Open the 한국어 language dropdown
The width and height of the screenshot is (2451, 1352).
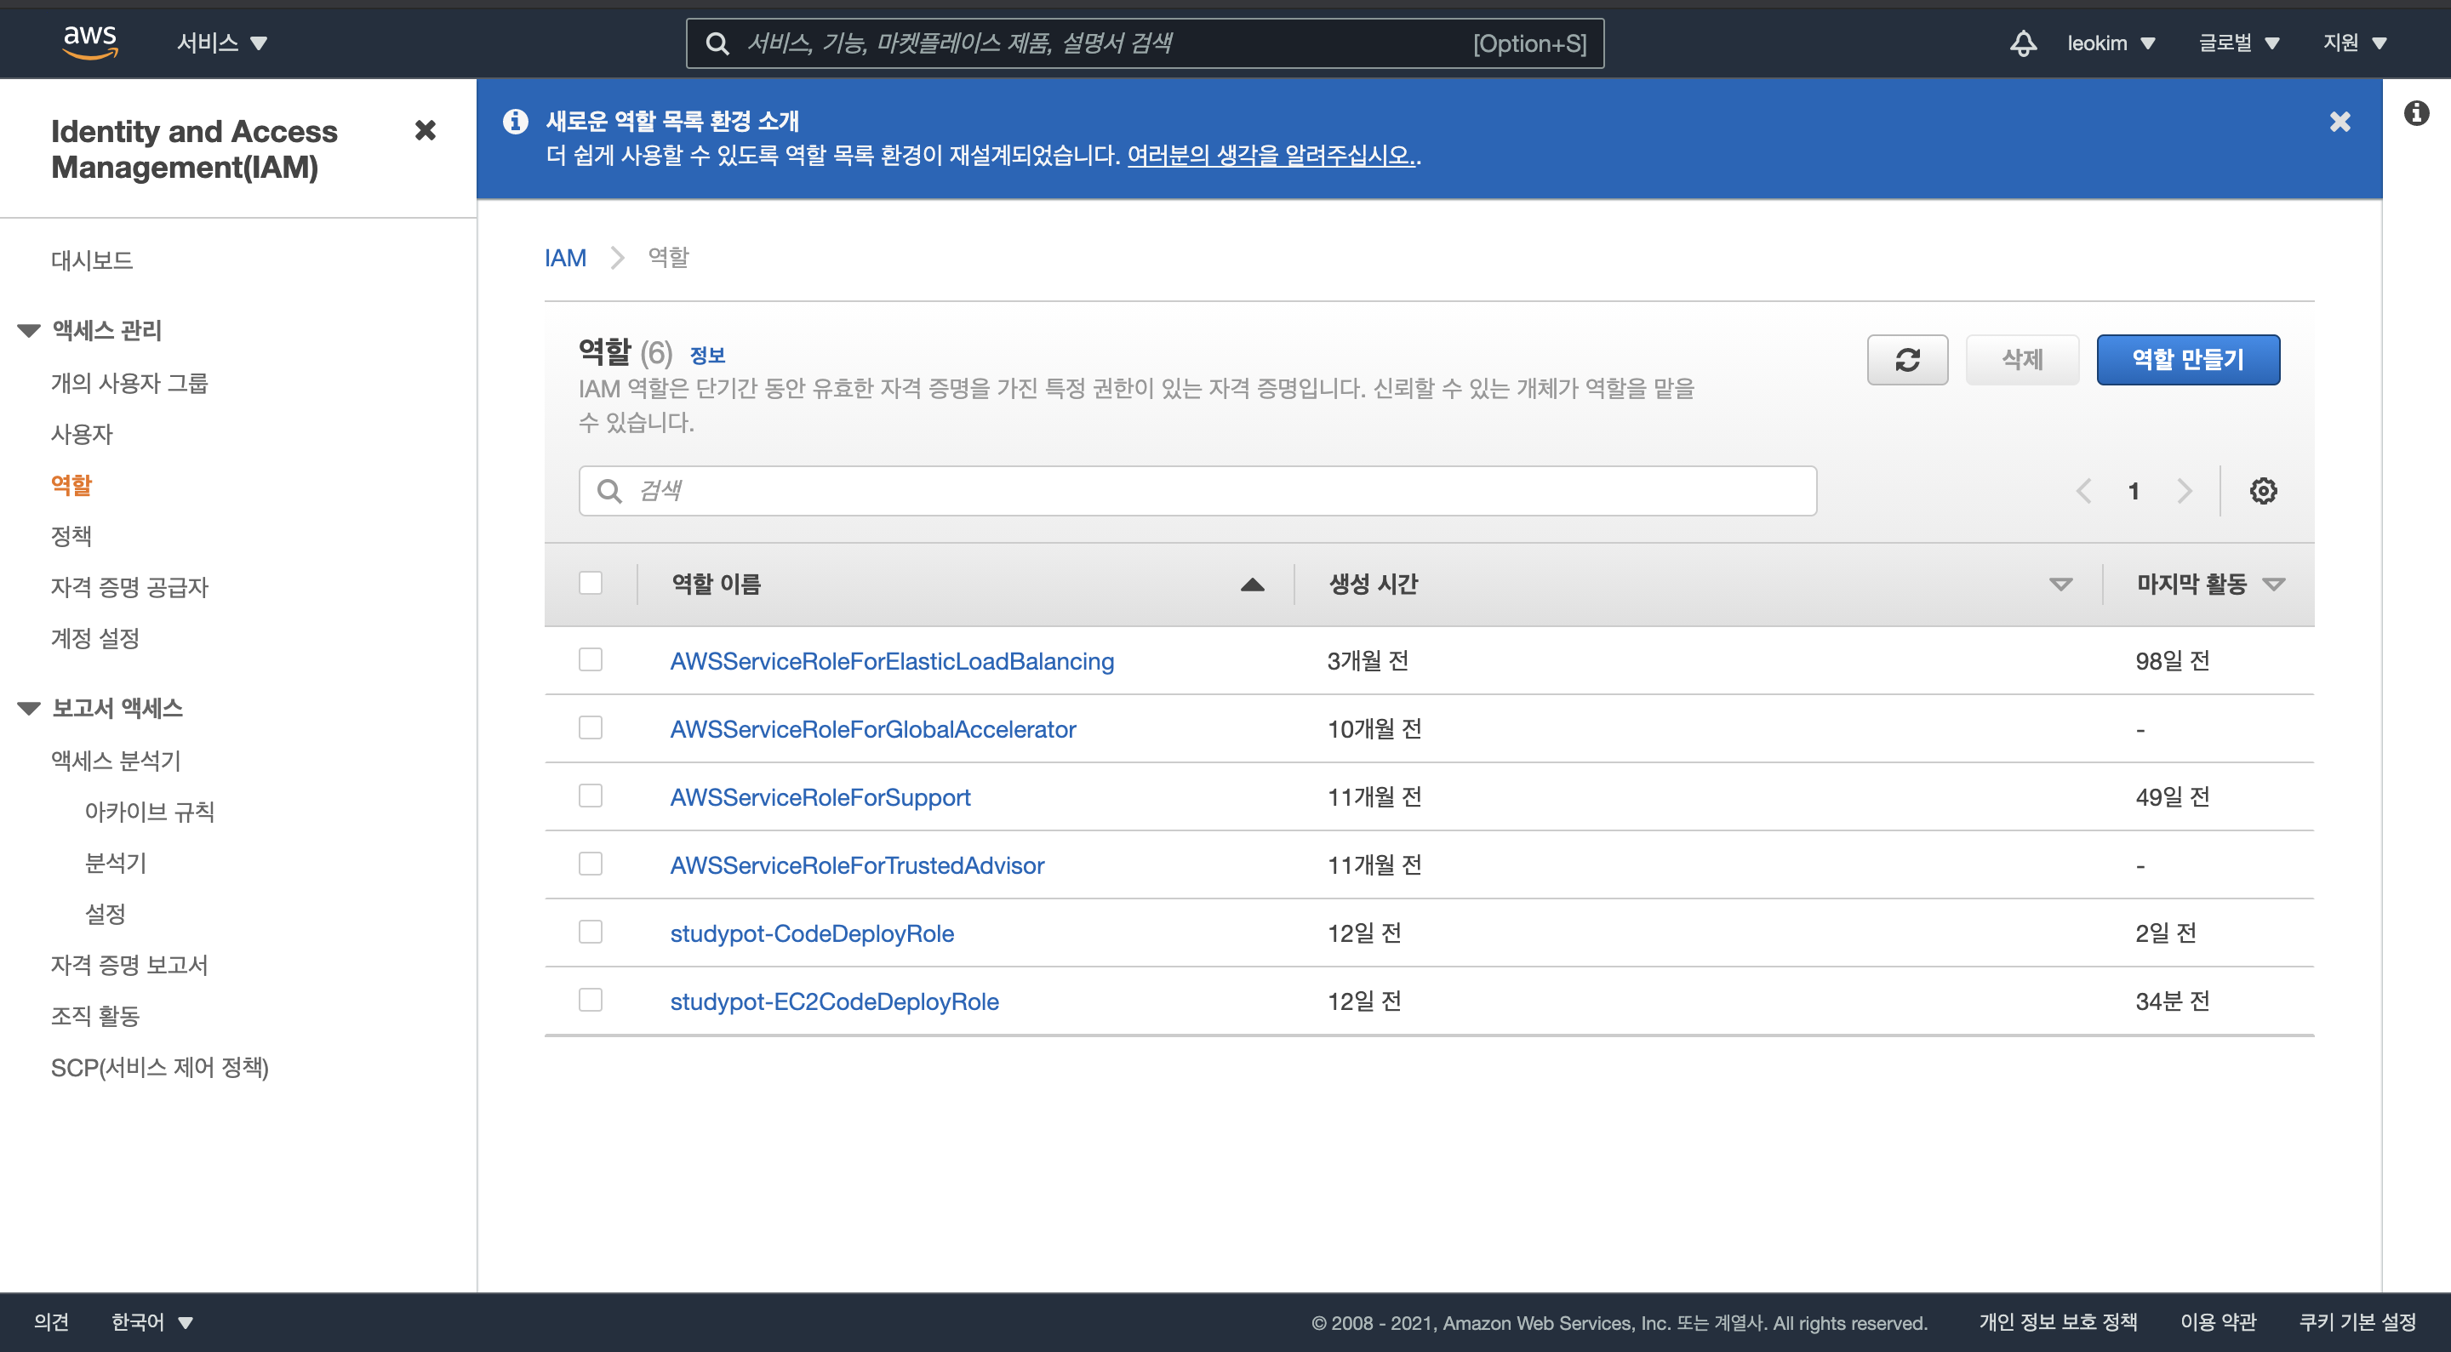pyautogui.click(x=152, y=1321)
